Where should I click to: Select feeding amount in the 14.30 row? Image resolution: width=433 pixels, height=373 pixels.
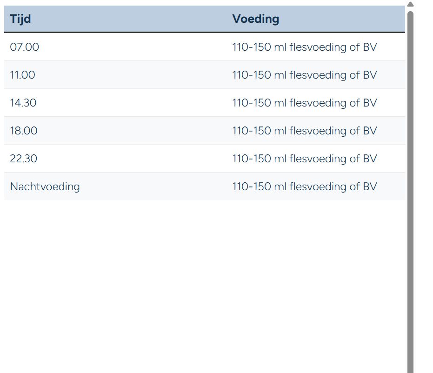tap(304, 103)
